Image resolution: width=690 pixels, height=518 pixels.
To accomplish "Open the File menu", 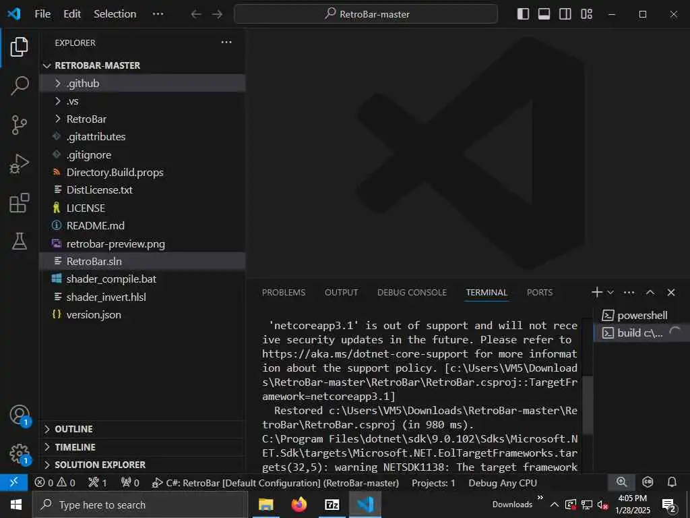I will coord(42,14).
